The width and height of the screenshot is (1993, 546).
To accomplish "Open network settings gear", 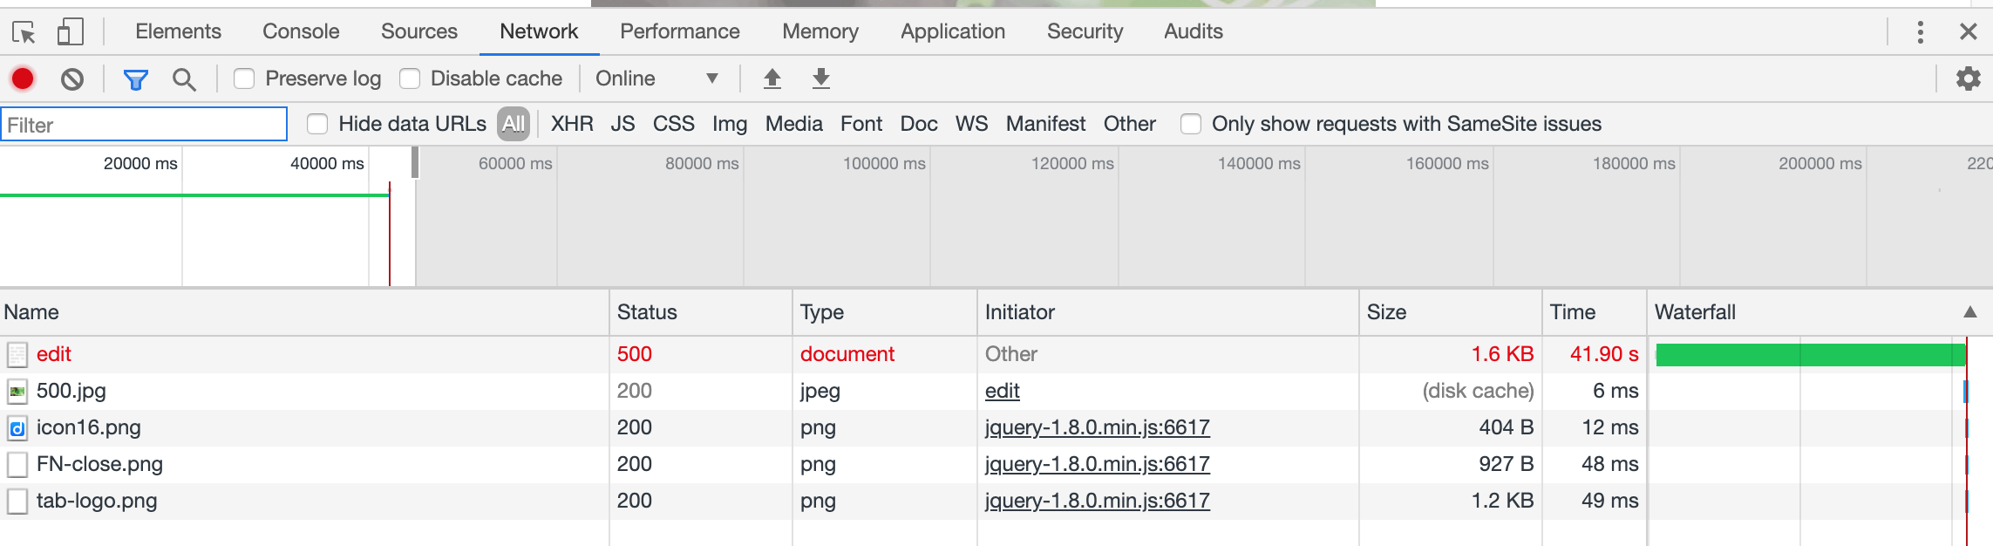I will click(x=1968, y=78).
